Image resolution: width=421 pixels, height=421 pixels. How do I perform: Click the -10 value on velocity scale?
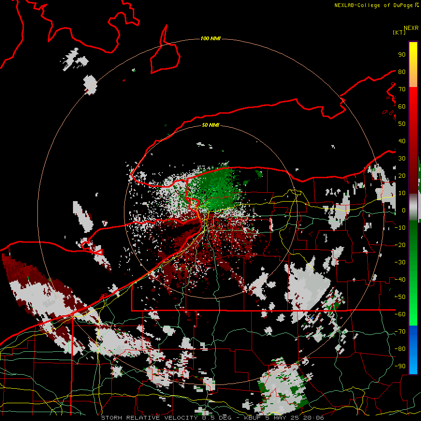coord(400,228)
